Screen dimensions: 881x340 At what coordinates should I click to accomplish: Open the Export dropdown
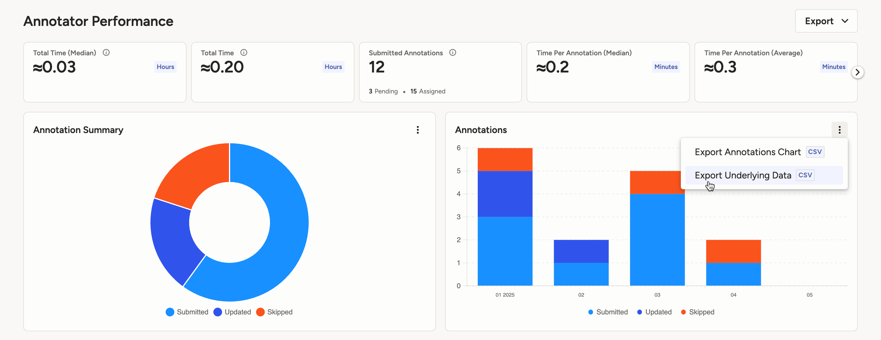826,21
